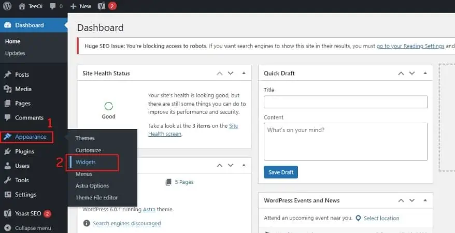Click the Appearance paintbrush icon

tap(8, 137)
